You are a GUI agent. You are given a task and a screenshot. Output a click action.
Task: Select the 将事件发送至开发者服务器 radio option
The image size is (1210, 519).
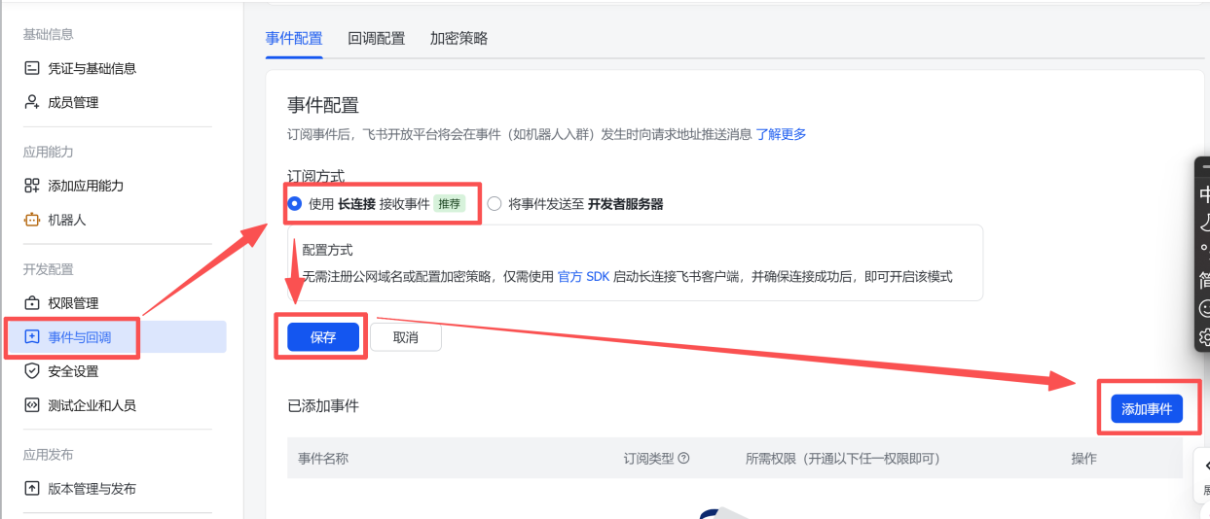click(495, 204)
